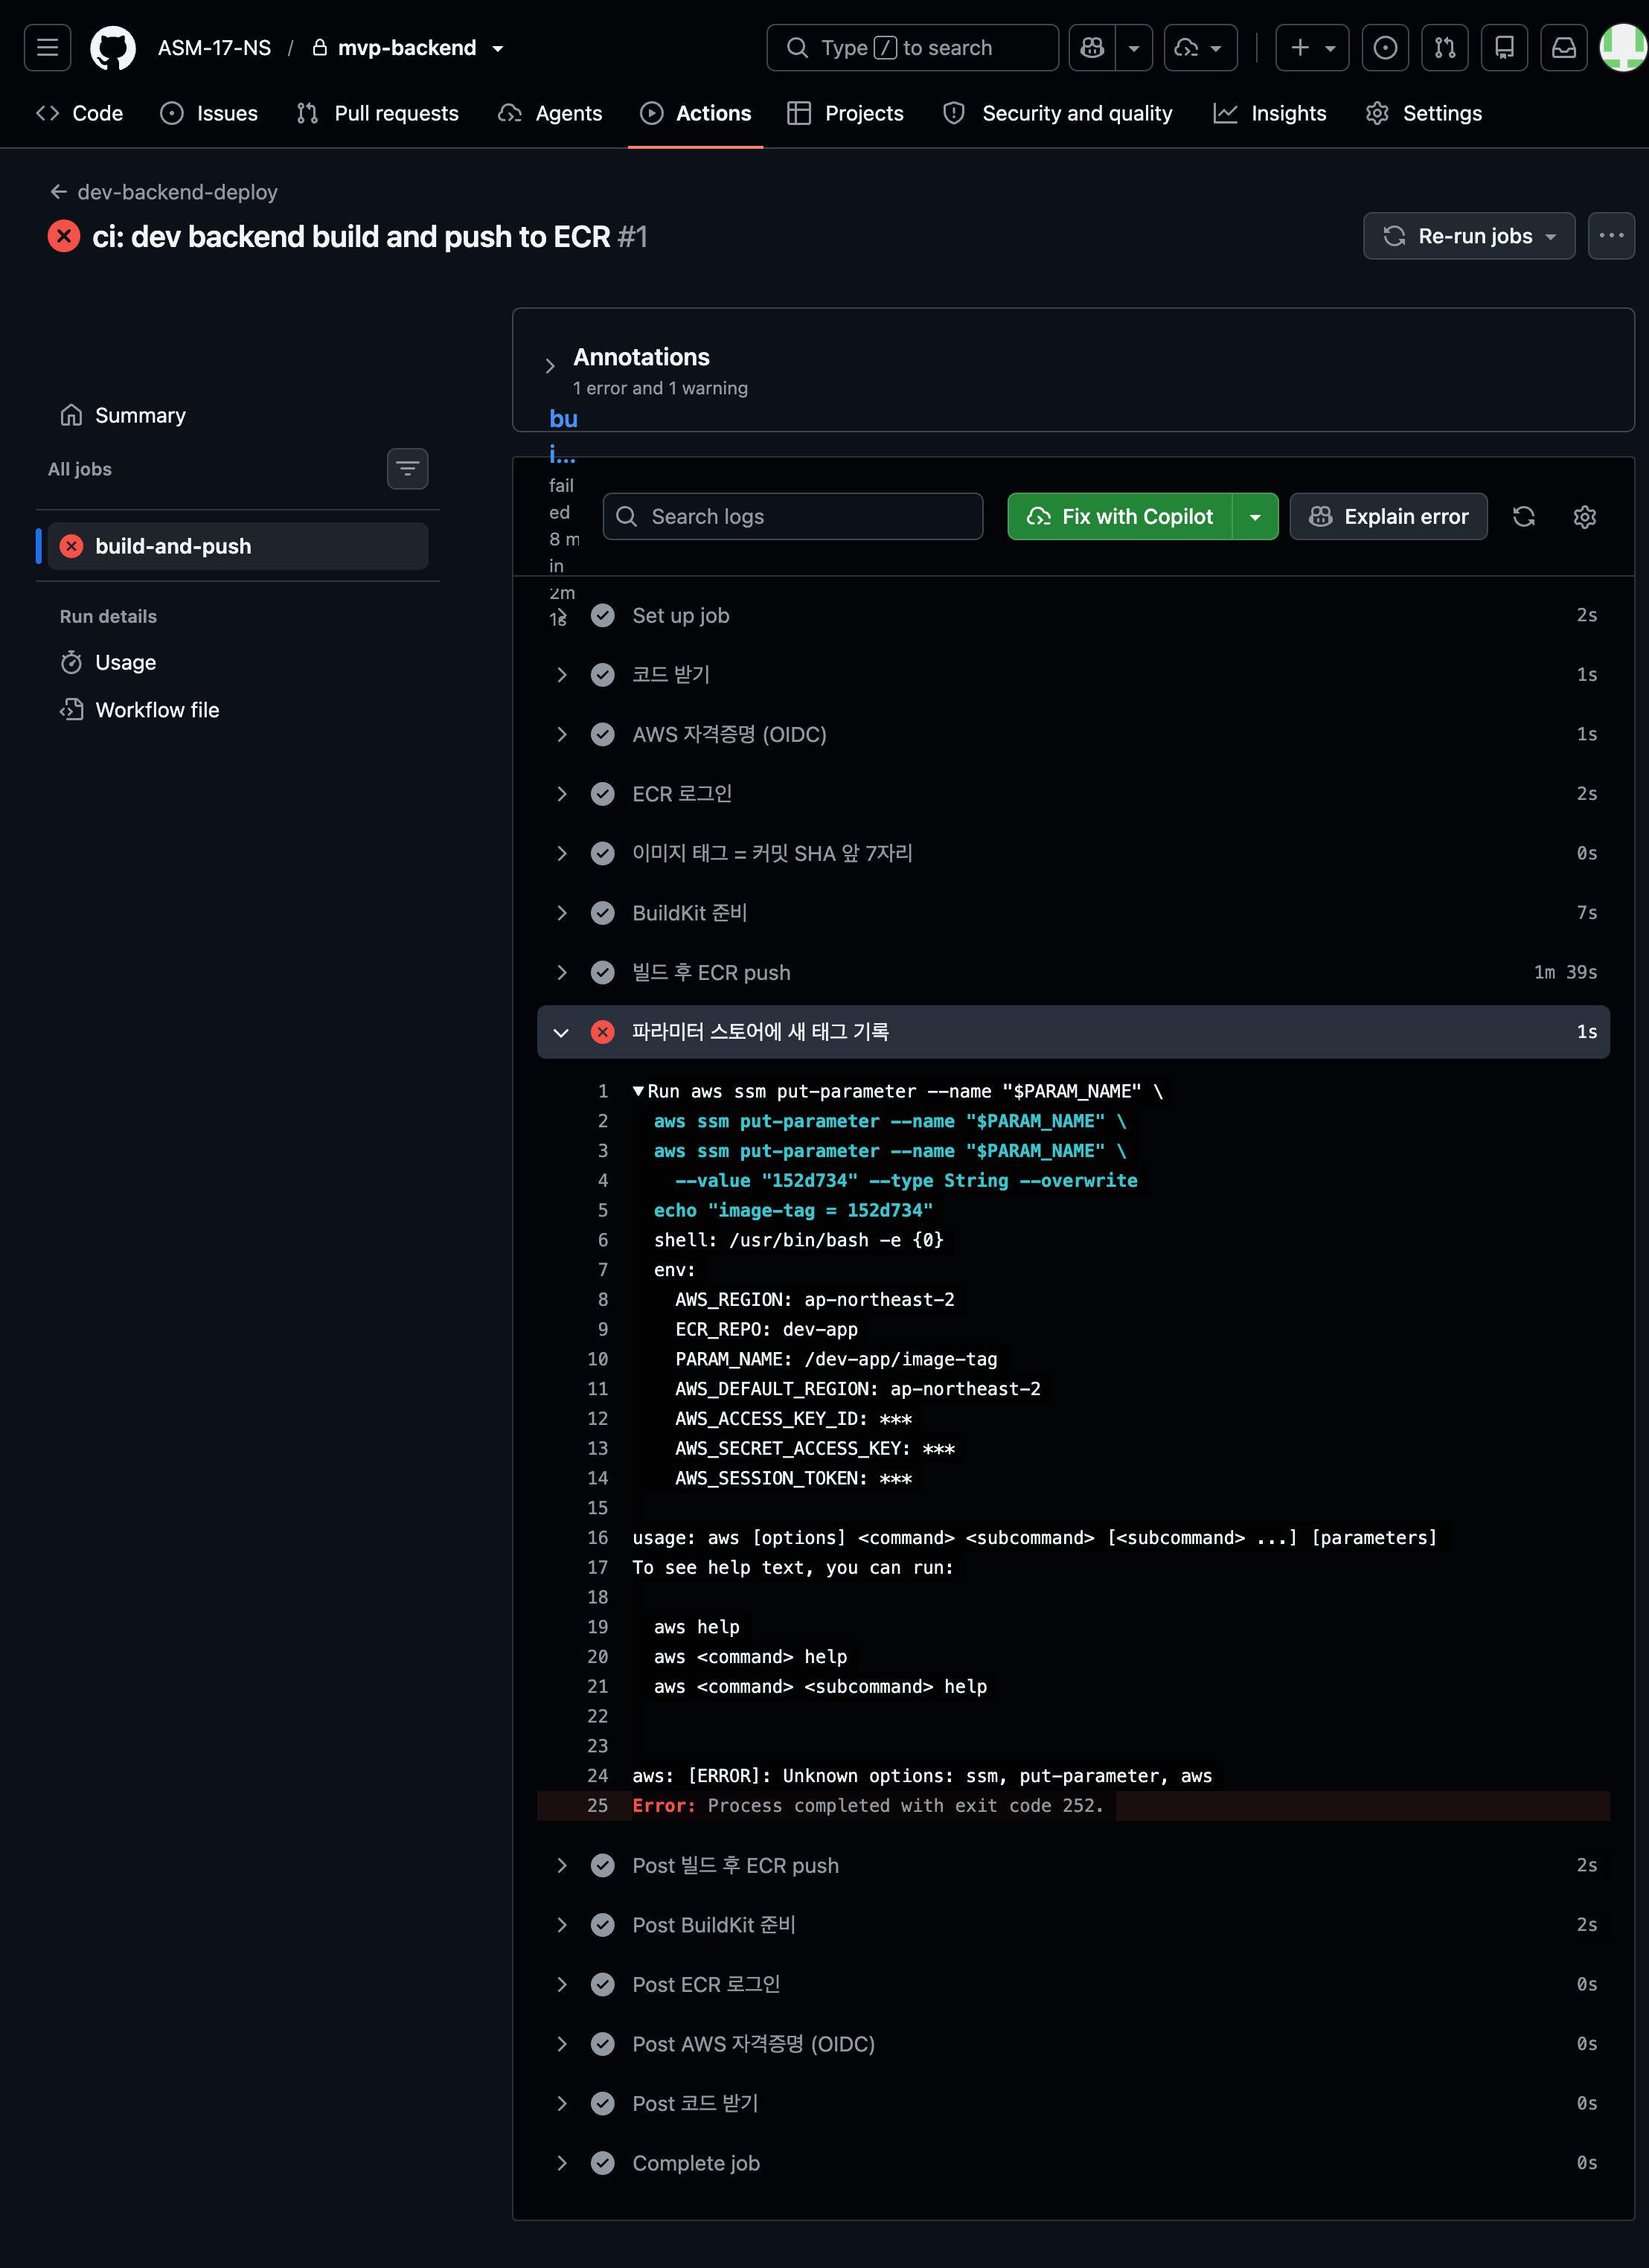Open the Settings tab
The width and height of the screenshot is (1649, 2268).
(x=1424, y=113)
